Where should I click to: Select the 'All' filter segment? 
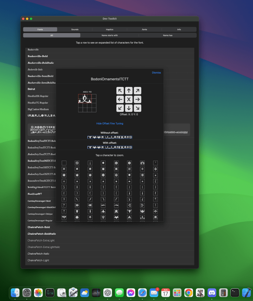point(52,35)
